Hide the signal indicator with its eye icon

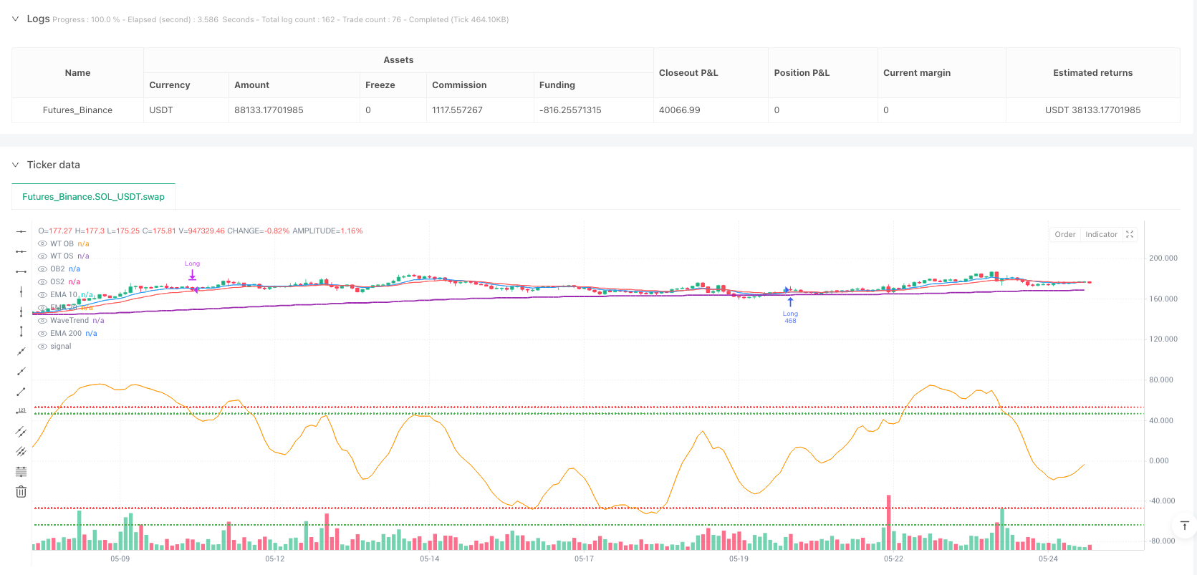tap(42, 347)
